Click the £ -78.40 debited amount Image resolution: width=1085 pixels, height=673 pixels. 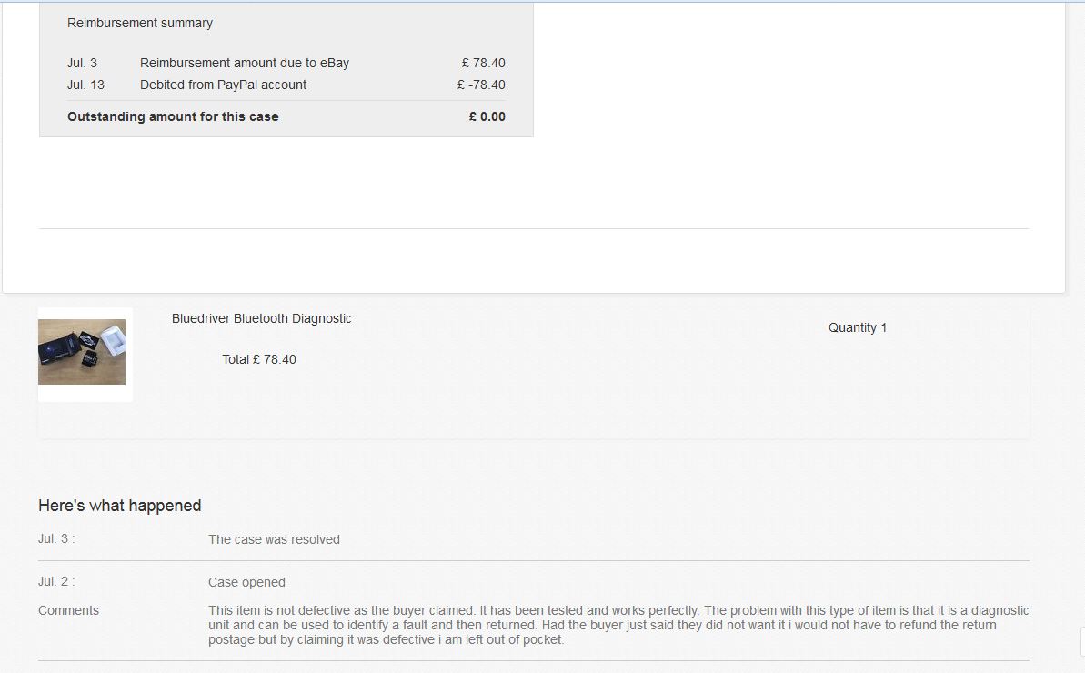[x=481, y=85]
